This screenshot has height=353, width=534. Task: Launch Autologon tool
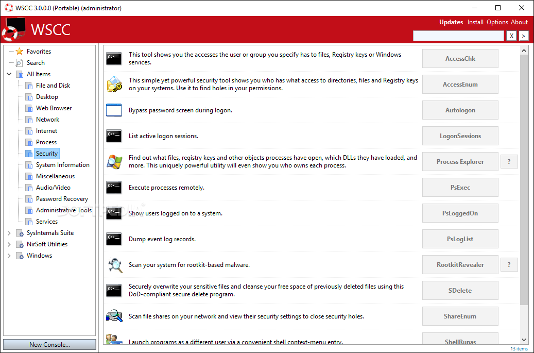tap(460, 110)
